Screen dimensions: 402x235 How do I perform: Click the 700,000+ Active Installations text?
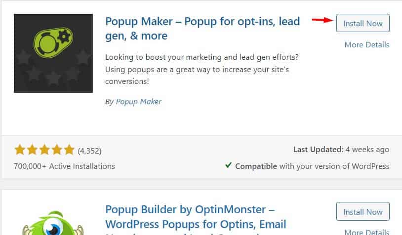point(64,166)
